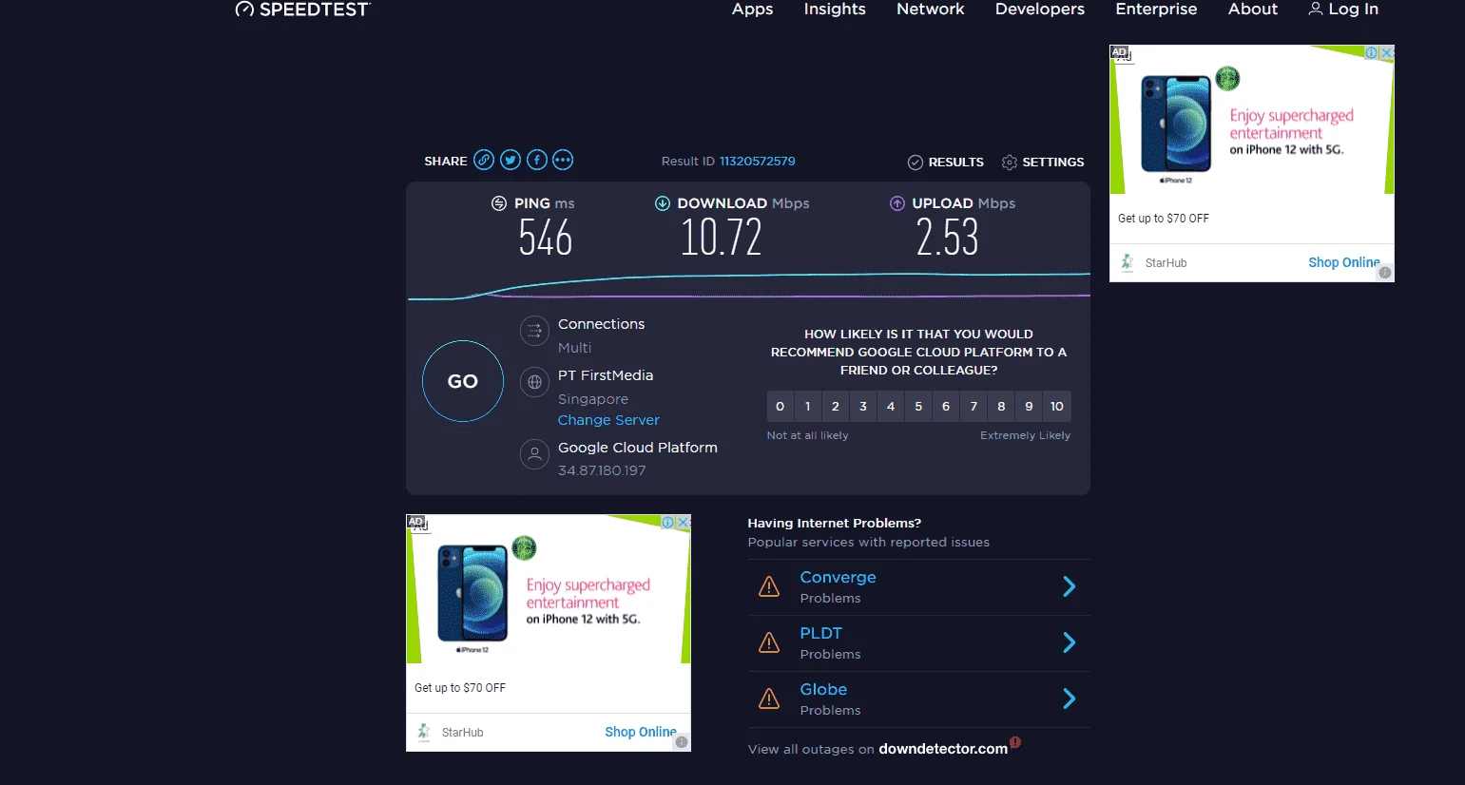Click the downdetector alert badge icon
Image resolution: width=1465 pixels, height=785 pixels.
(x=1015, y=742)
